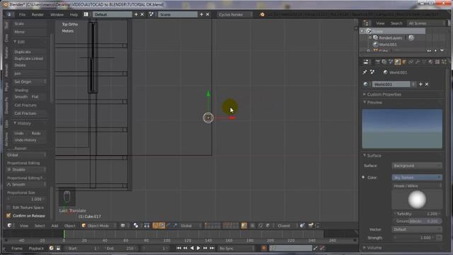Open the Add menu in 3D view header
This screenshot has height=255, width=453.
coord(55,225)
